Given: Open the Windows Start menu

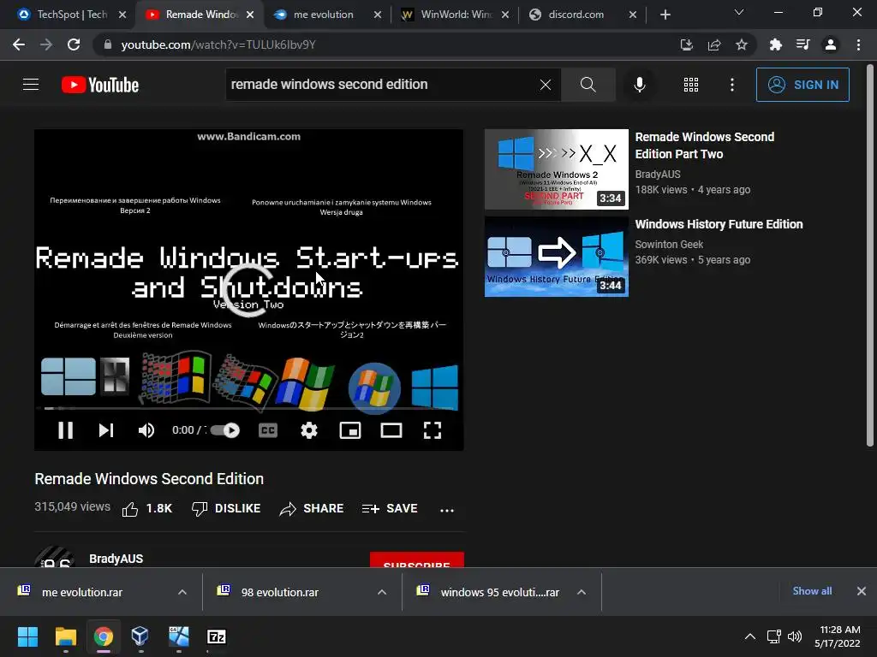Looking at the screenshot, I should [27, 636].
